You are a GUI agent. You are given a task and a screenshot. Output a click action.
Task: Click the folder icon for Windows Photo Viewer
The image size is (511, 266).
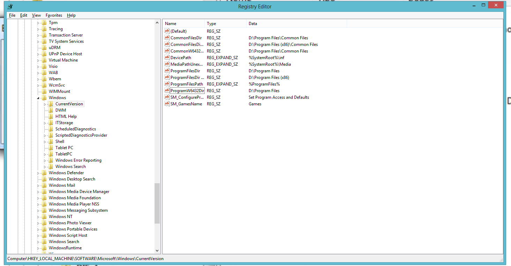pos(44,223)
